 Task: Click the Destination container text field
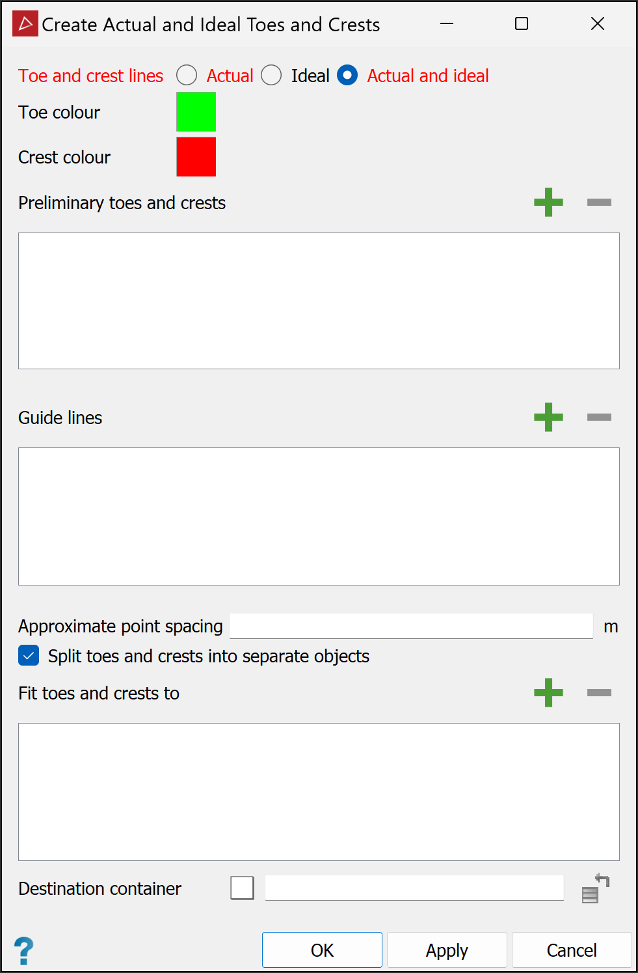coord(414,888)
